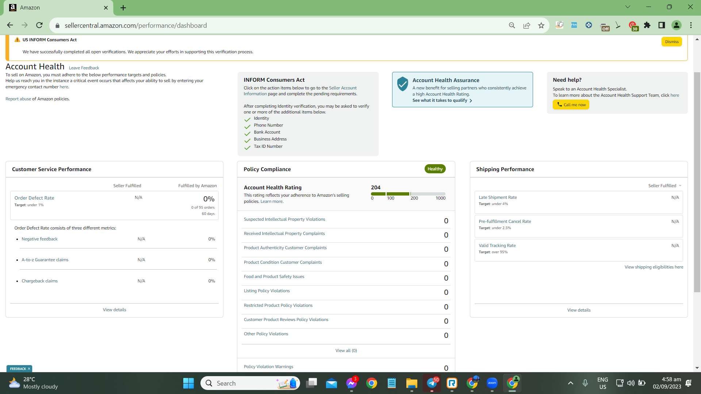Open A-to-z Guarantee claims metric
701x394 pixels.
[x=45, y=260]
